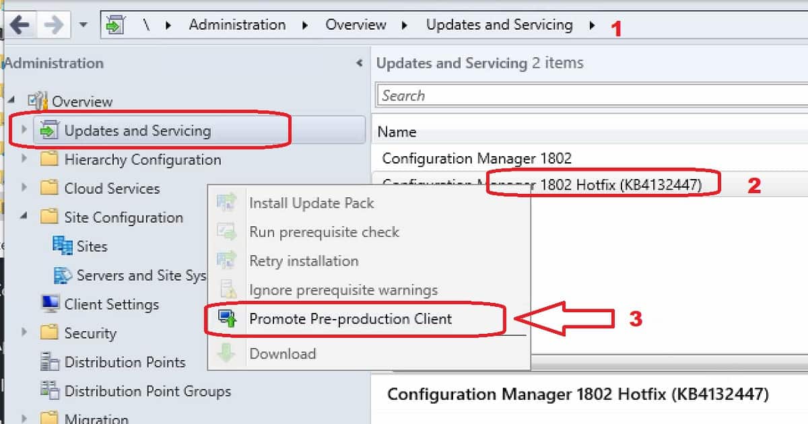
Task: Select Site Configuration in the tree
Action: point(124,217)
